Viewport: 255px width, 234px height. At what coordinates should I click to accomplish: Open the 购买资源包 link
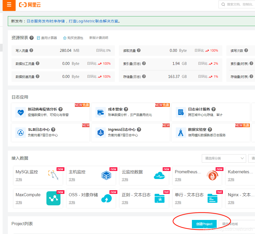73,38
